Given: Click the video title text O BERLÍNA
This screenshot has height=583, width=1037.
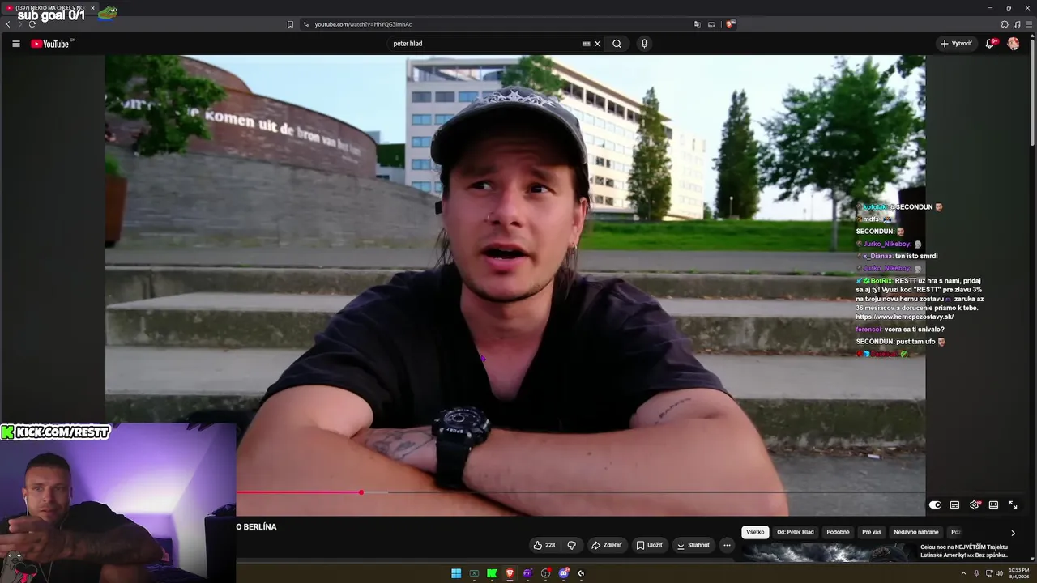Looking at the screenshot, I should (x=256, y=527).
